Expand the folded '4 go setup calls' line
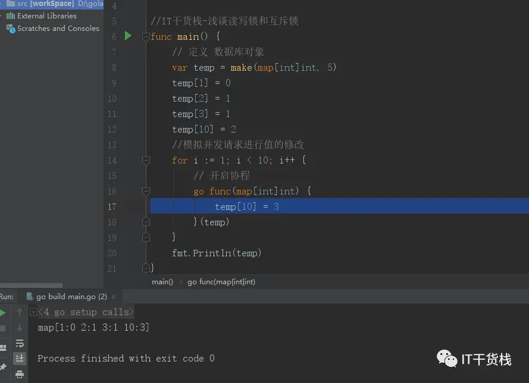 (33, 312)
